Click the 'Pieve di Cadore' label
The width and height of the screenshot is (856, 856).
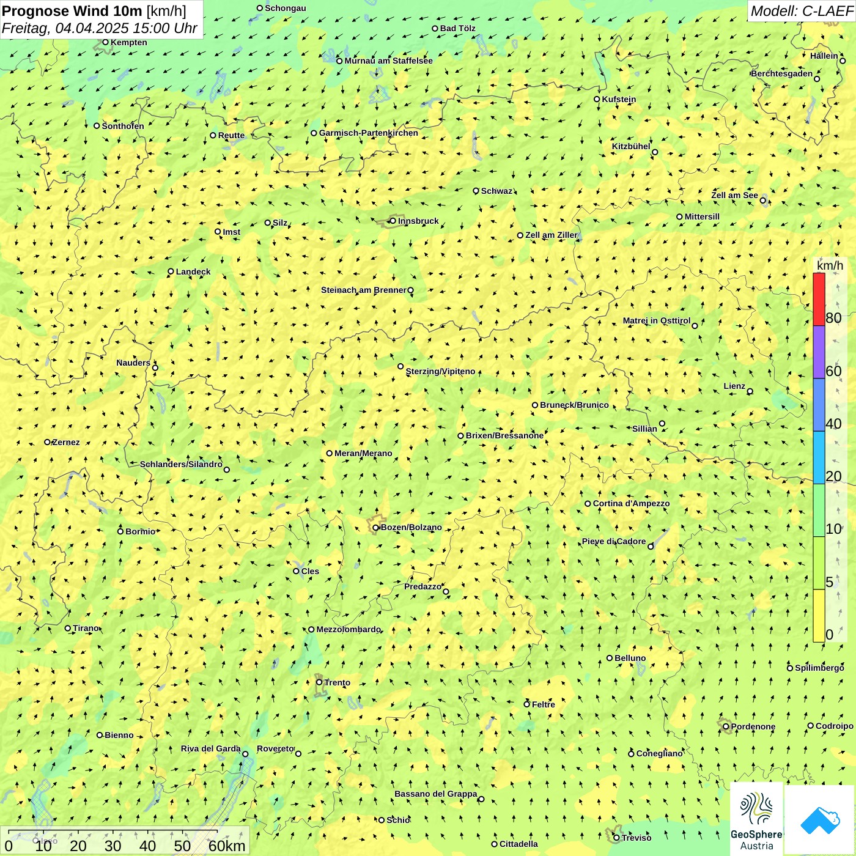tap(614, 541)
